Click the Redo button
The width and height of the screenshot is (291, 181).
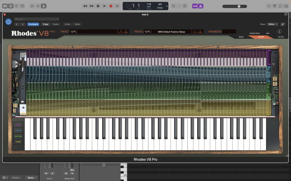point(77,24)
